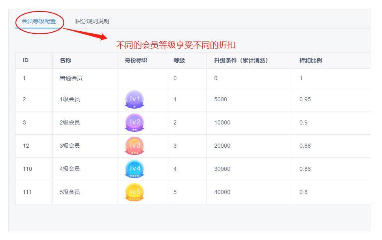Click the 升级条件（累计消费） column header
Viewport: 382px width, 240px height.
[241, 60]
